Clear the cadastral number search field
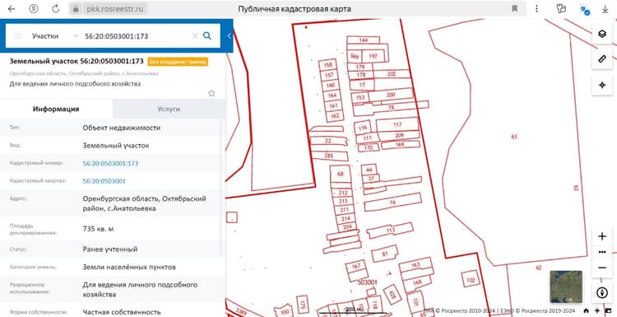 194,36
